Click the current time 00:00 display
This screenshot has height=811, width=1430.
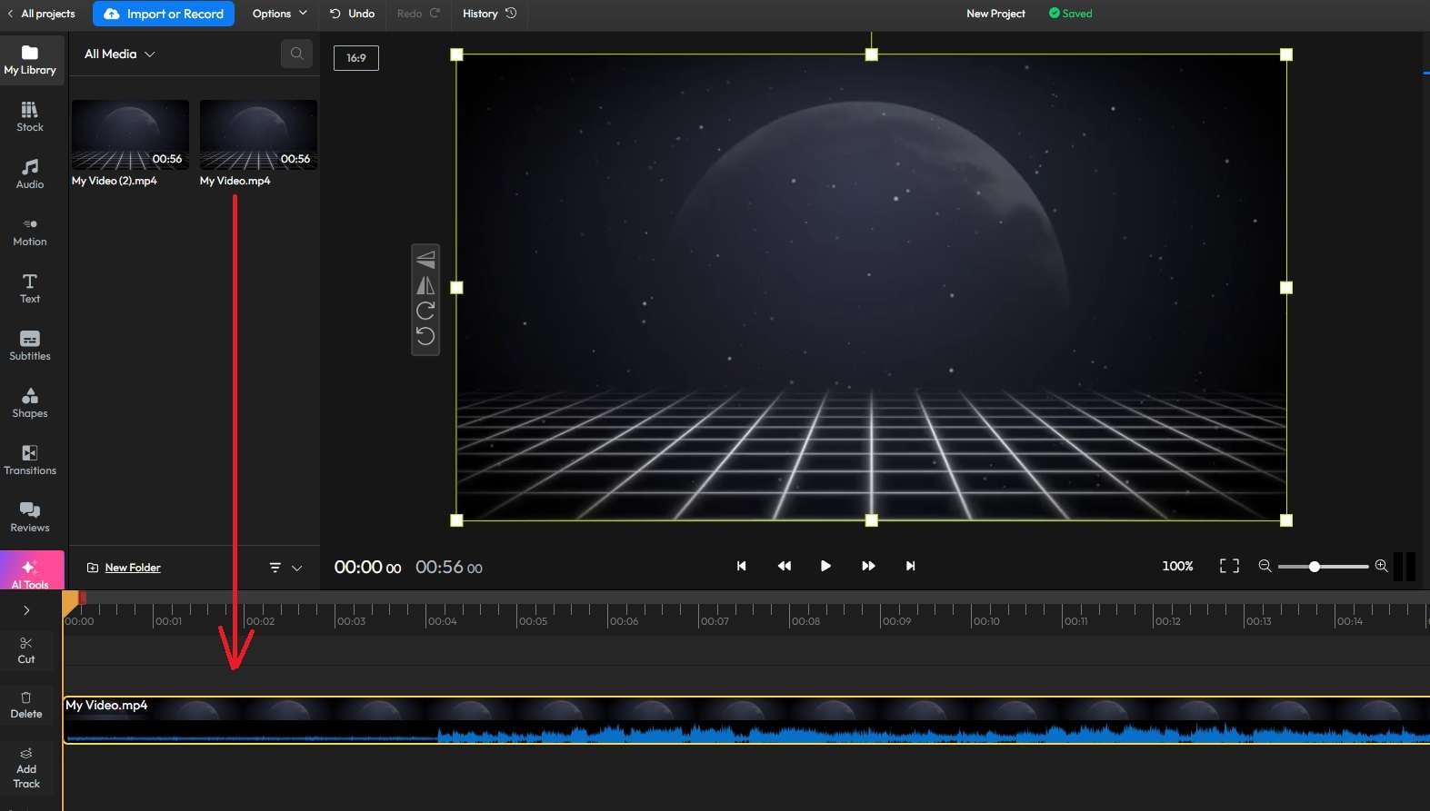pyautogui.click(x=367, y=568)
